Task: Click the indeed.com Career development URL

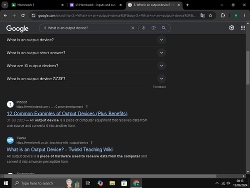Action: 49,107
